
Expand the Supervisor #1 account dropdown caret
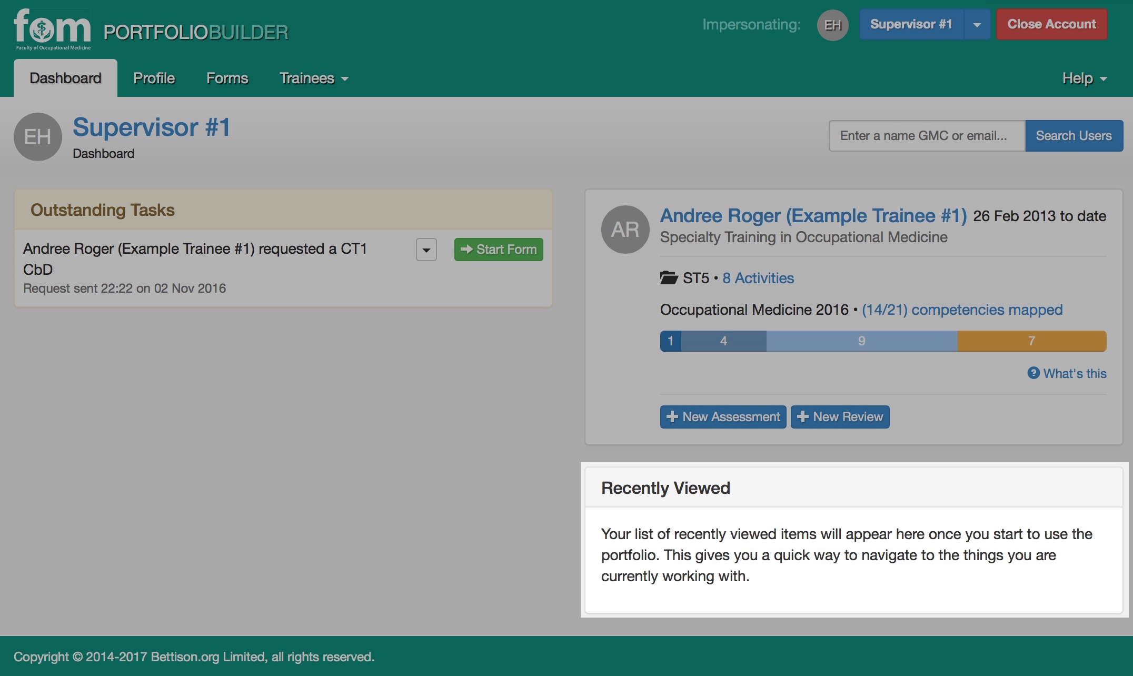coord(977,25)
